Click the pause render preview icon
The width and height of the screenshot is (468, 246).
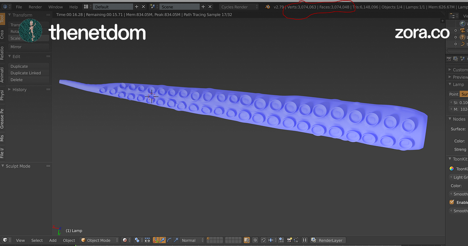click(x=305, y=240)
